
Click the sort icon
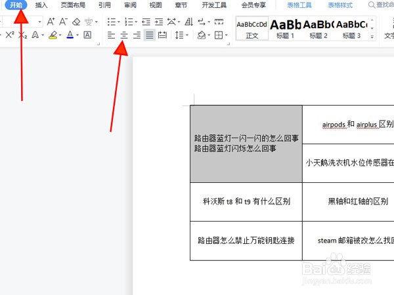tap(188, 22)
